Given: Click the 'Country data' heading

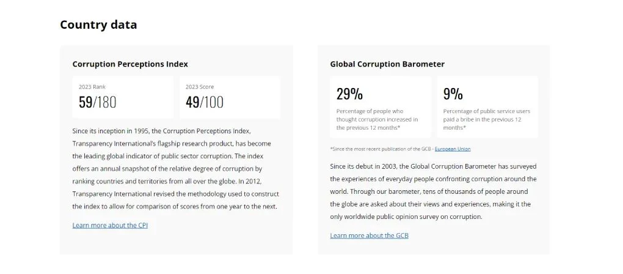Looking at the screenshot, I should [x=98, y=24].
